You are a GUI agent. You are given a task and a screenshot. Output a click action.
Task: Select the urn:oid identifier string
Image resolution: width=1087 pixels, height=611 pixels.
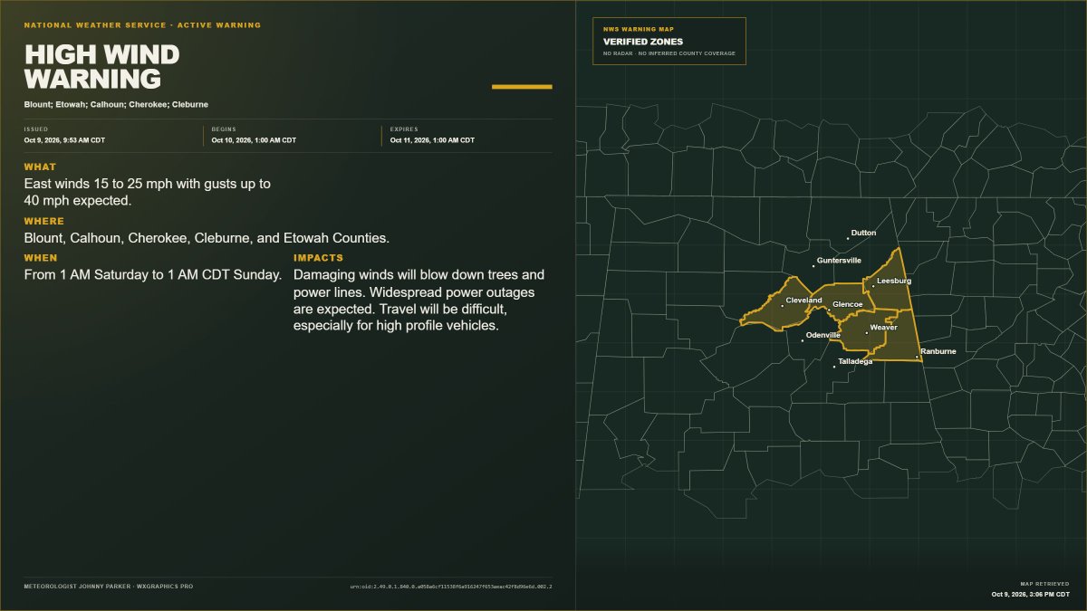pyautogui.click(x=451, y=587)
